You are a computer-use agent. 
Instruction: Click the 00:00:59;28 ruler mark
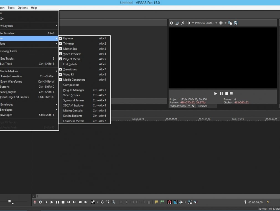click(x=171, y=119)
